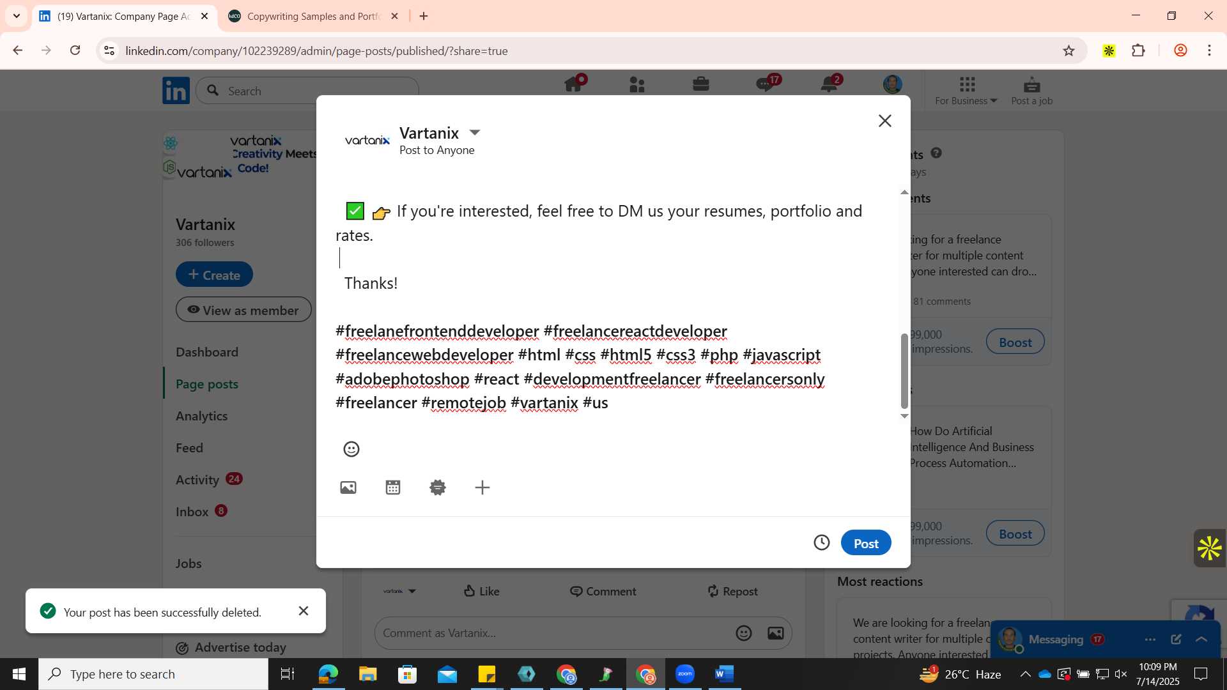Click View as member button
Image resolution: width=1227 pixels, height=690 pixels.
click(243, 310)
